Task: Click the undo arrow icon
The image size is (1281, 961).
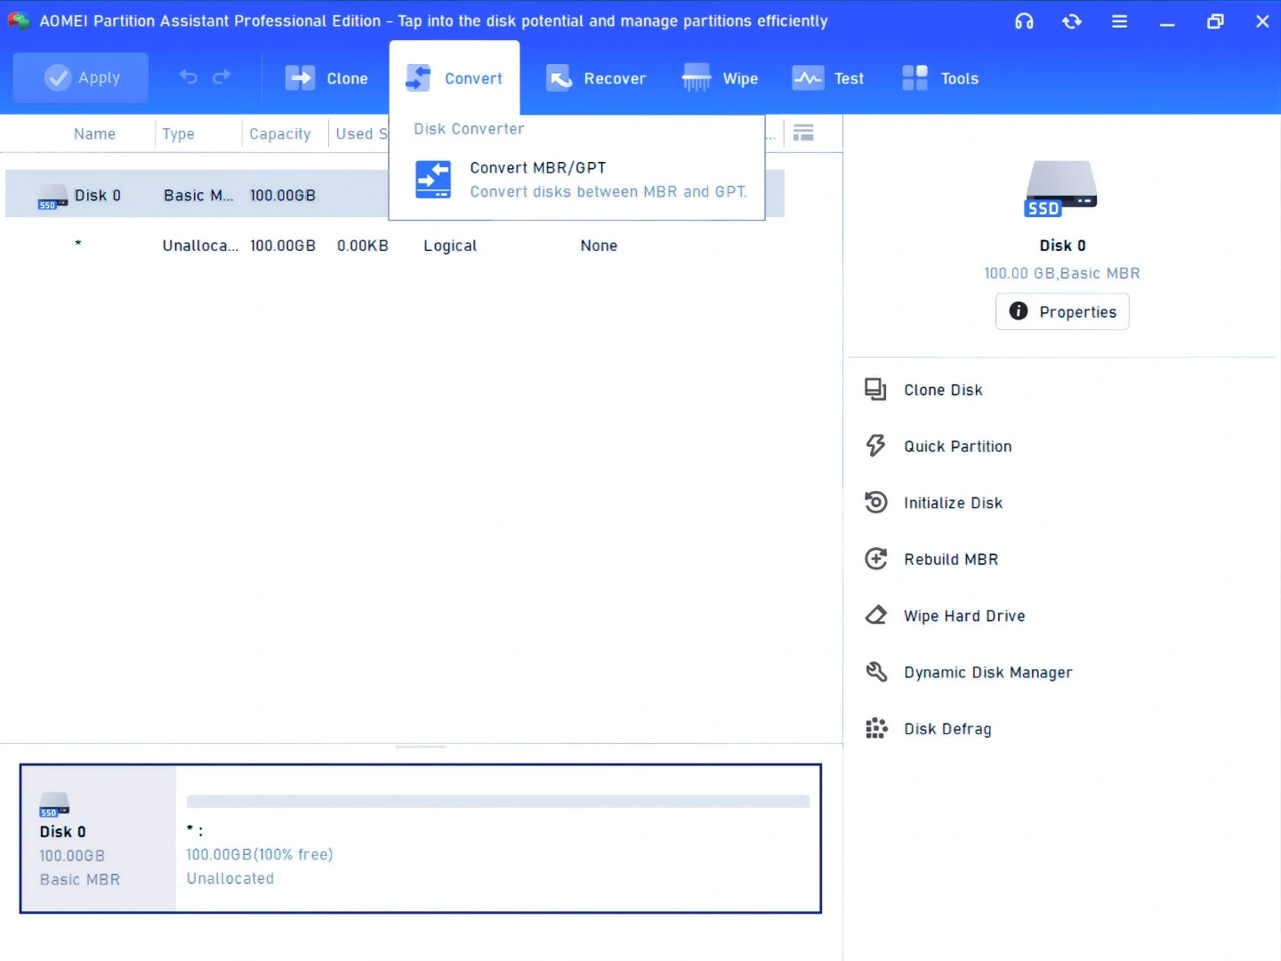Action: point(189,77)
